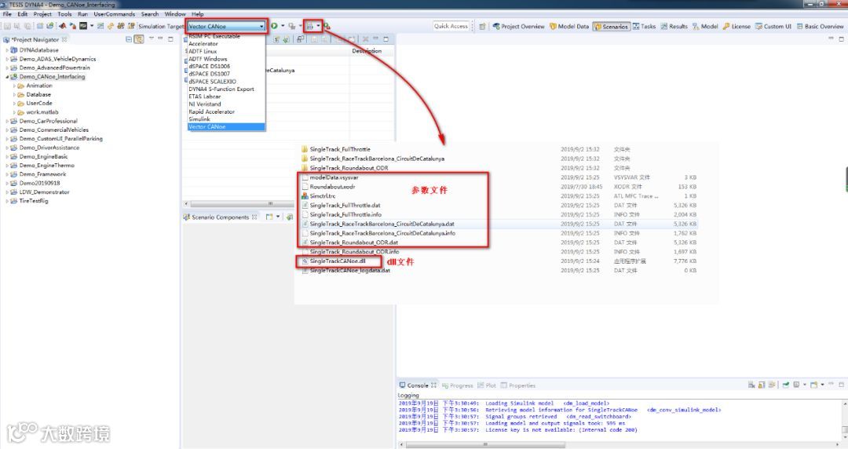Switch to the Properties tab
Image resolution: width=848 pixels, height=449 pixels.
pyautogui.click(x=518, y=385)
